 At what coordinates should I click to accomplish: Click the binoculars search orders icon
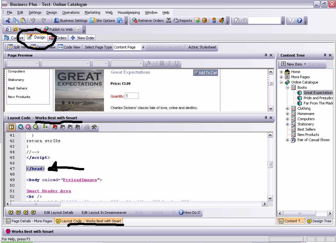coord(169,21)
